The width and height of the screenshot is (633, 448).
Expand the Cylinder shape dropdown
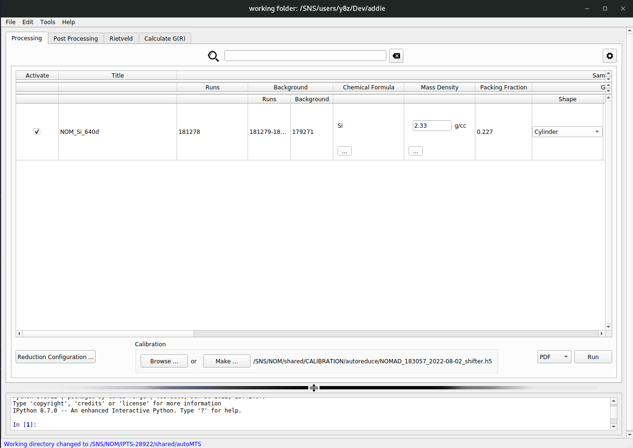click(x=567, y=132)
